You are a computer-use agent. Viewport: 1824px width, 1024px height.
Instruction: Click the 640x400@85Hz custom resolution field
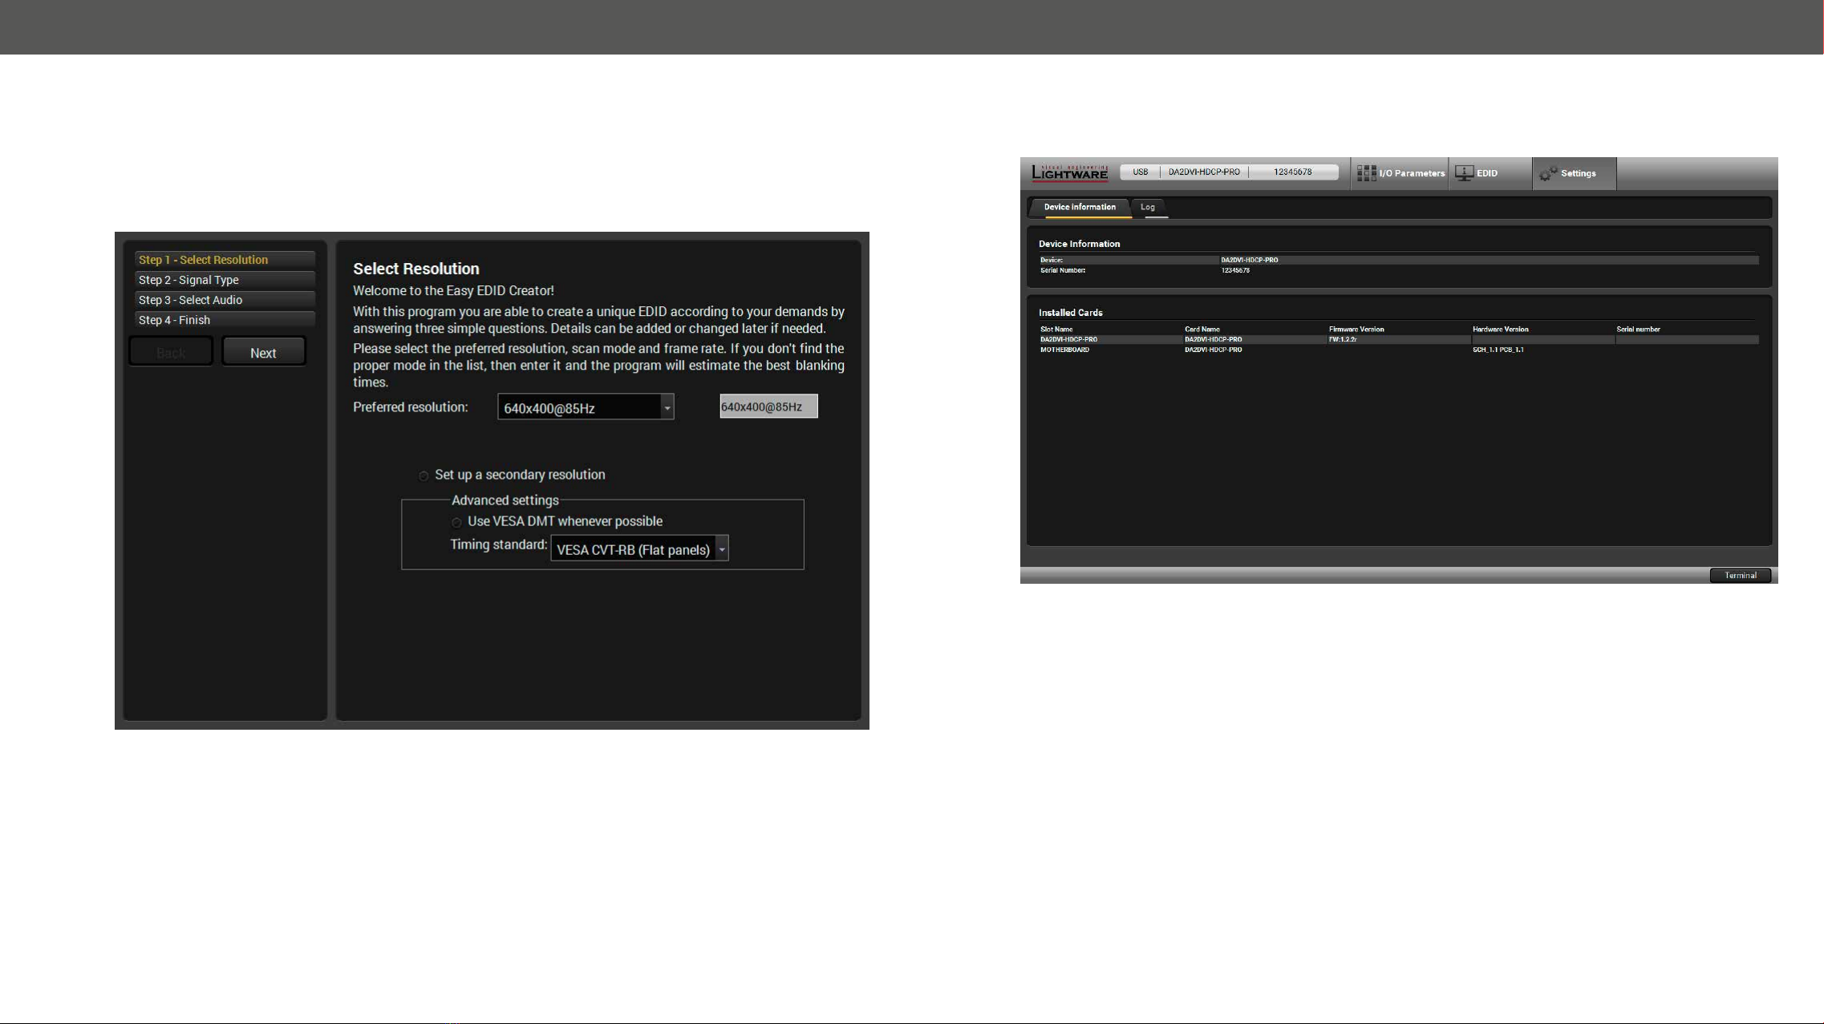pos(768,407)
